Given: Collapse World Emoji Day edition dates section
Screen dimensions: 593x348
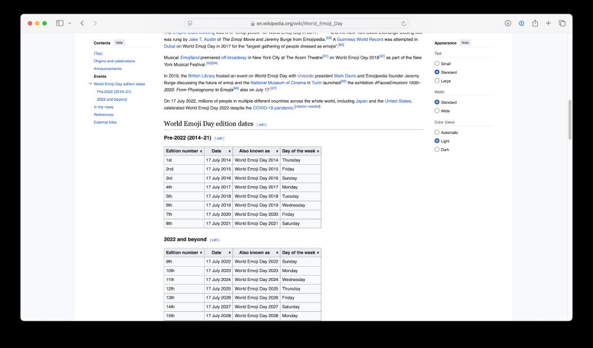Looking at the screenshot, I should [90, 84].
